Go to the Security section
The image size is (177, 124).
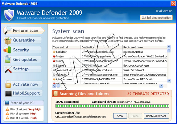23,50
